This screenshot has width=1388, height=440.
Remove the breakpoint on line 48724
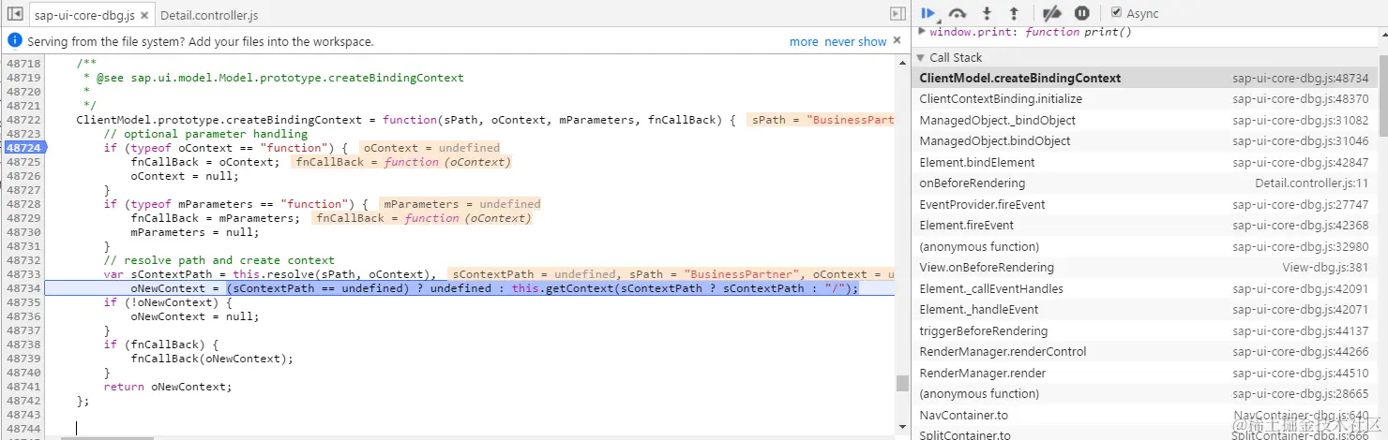coord(23,148)
